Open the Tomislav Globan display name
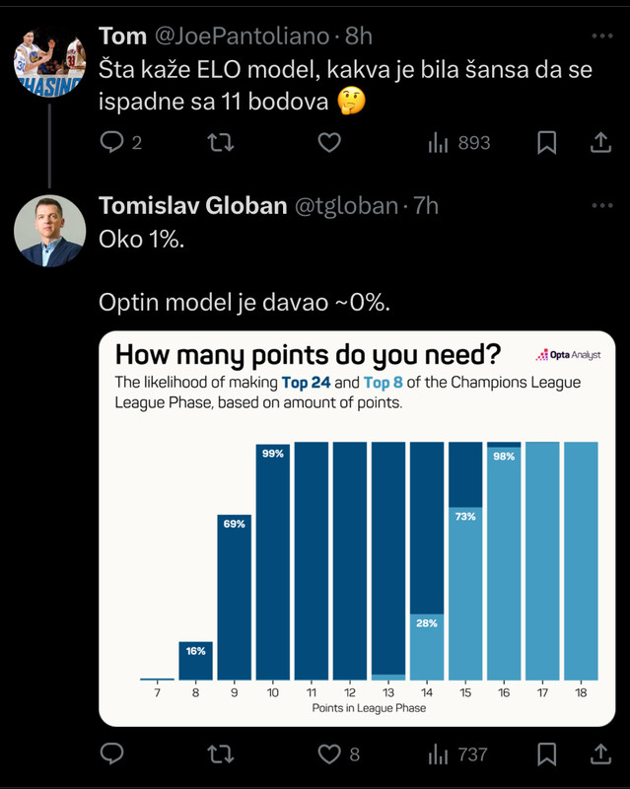The image size is (630, 789). 192,206
